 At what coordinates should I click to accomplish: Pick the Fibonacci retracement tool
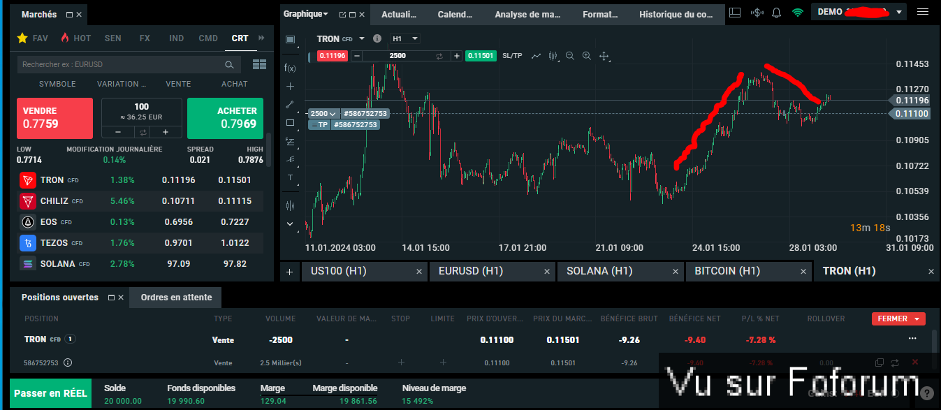(290, 141)
